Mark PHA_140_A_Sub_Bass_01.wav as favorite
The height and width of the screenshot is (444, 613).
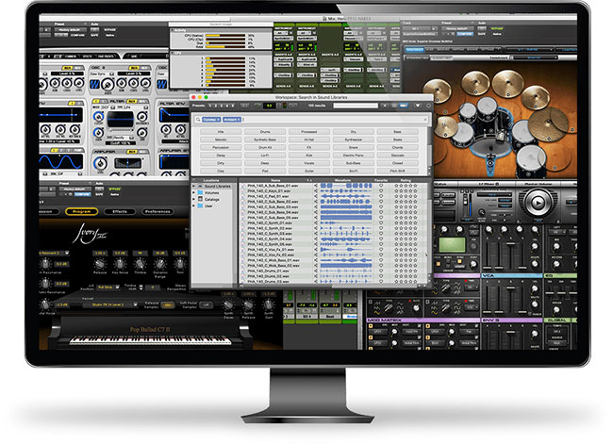pyautogui.click(x=381, y=186)
